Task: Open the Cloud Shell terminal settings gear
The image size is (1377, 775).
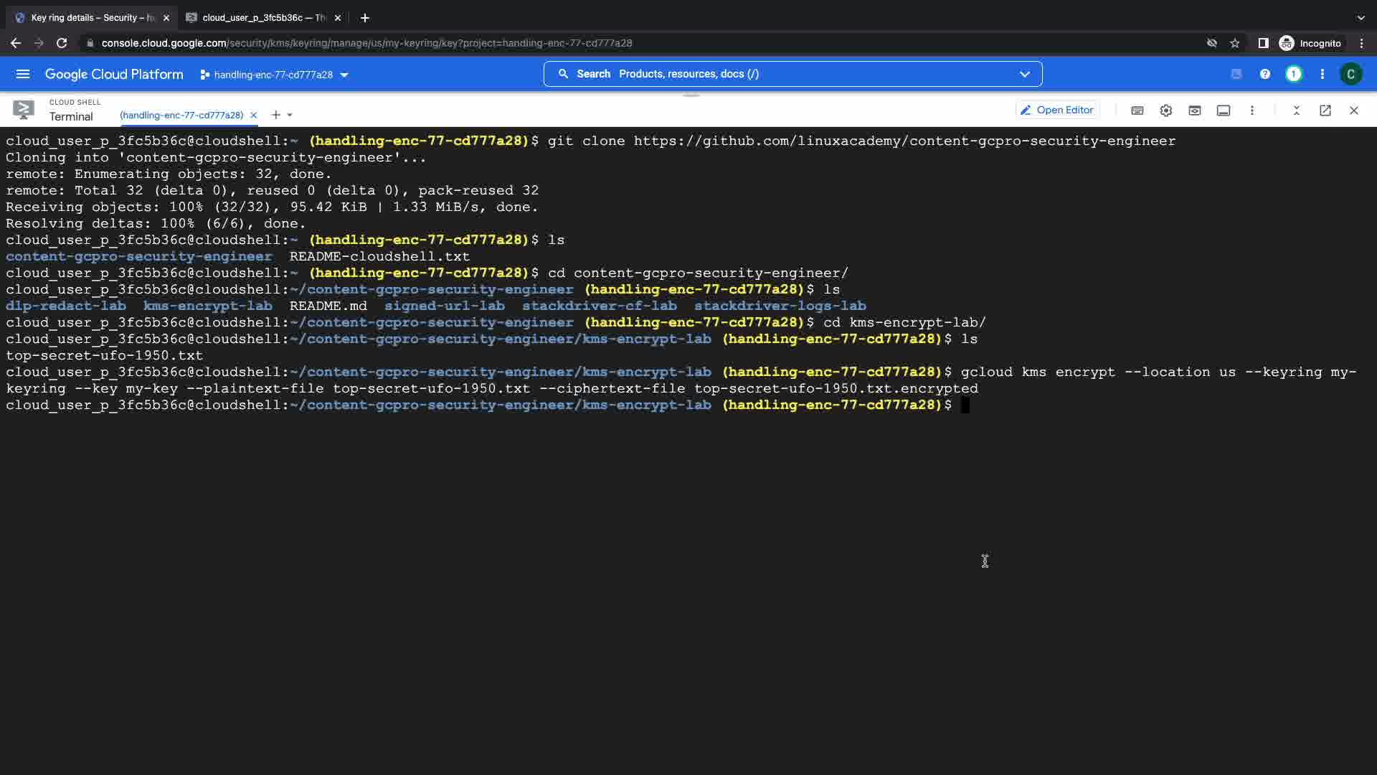Action: pyautogui.click(x=1165, y=111)
